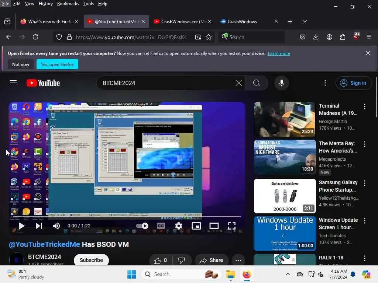The image size is (378, 283).
Task: Open Terminal Madness video thumbnail
Action: click(x=285, y=119)
